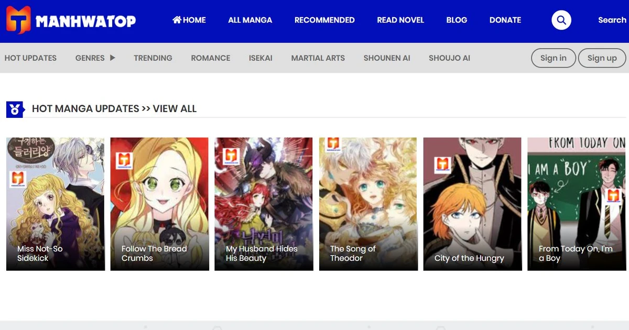Open My Husband Hides His Beauty thumbnail
Image resolution: width=629 pixels, height=330 pixels.
(x=264, y=203)
